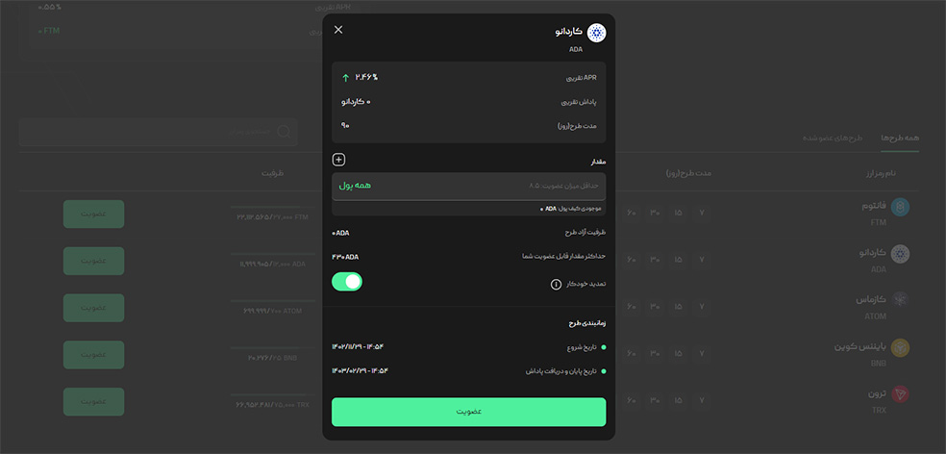The image size is (946, 454).
Task: Click the ترون coin name text
Action: [877, 393]
